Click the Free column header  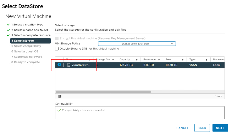[168, 60]
